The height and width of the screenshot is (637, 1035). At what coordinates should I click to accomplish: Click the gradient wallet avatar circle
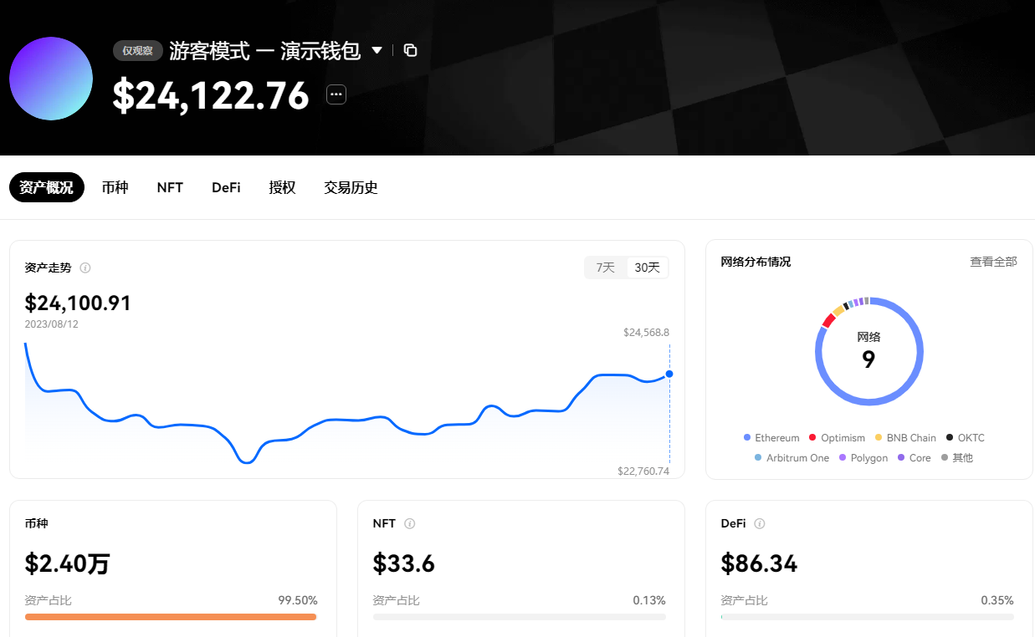(51, 79)
